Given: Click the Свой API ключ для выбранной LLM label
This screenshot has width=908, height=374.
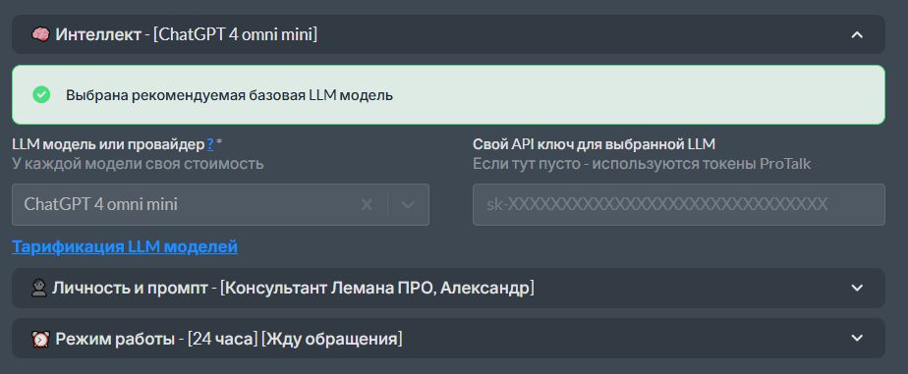Looking at the screenshot, I should tap(595, 144).
